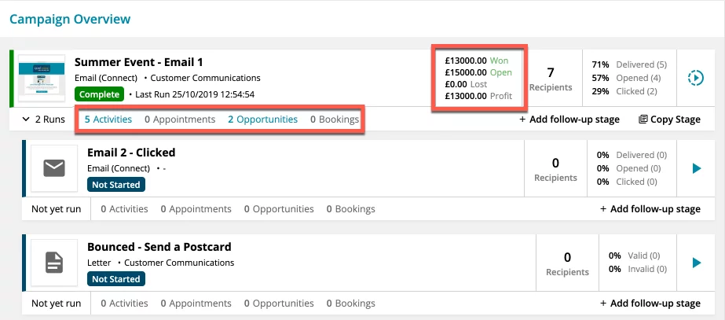Click the re-run icon for Summer Event Email 1
This screenshot has width=725, height=320.
coord(696,77)
